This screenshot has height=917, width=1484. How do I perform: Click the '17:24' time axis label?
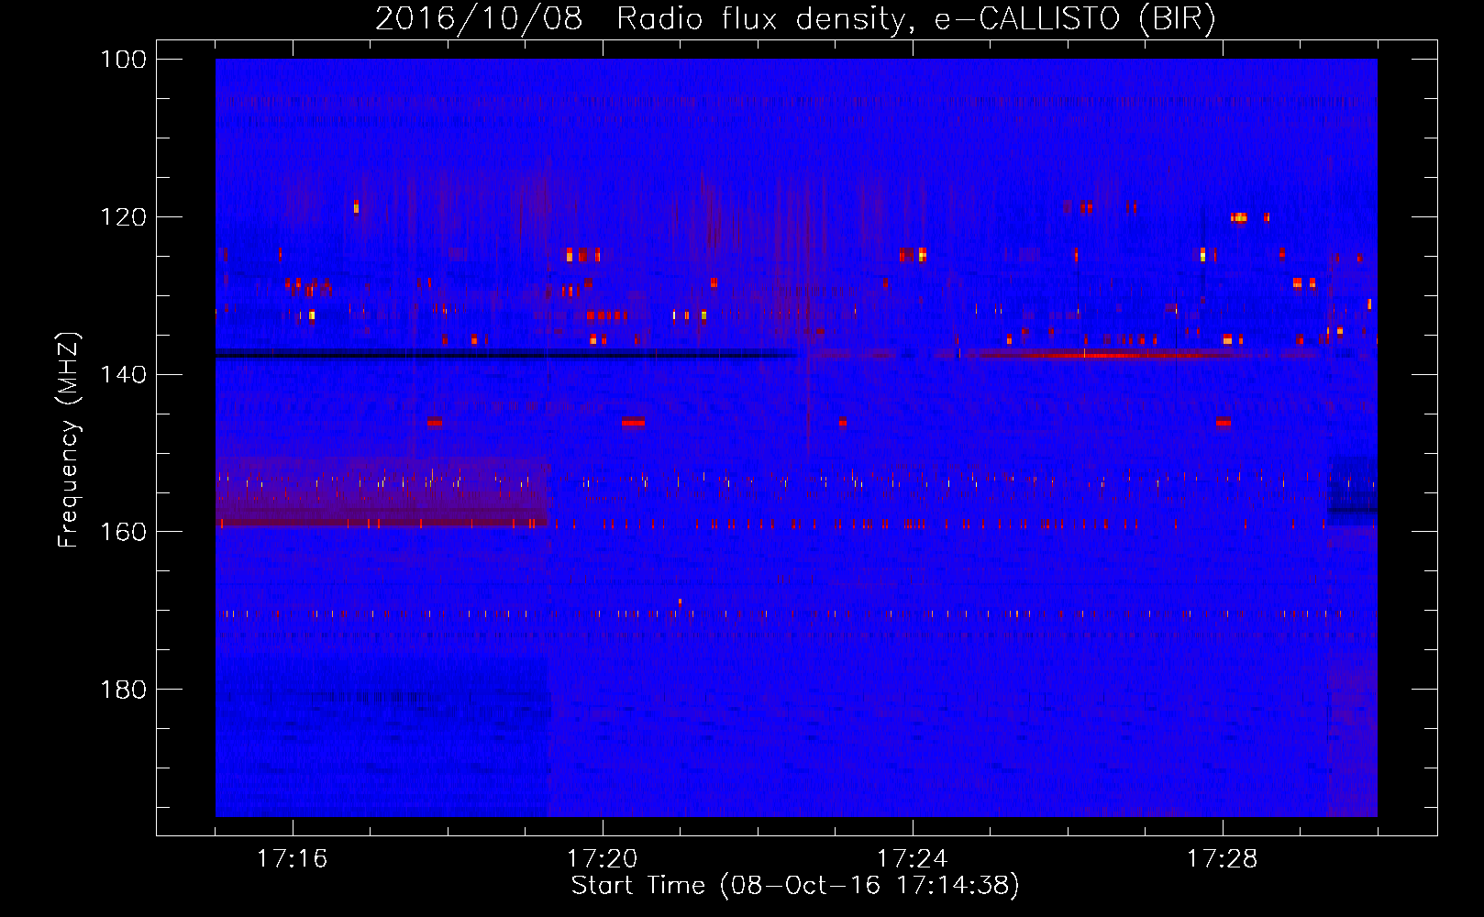pos(913,859)
